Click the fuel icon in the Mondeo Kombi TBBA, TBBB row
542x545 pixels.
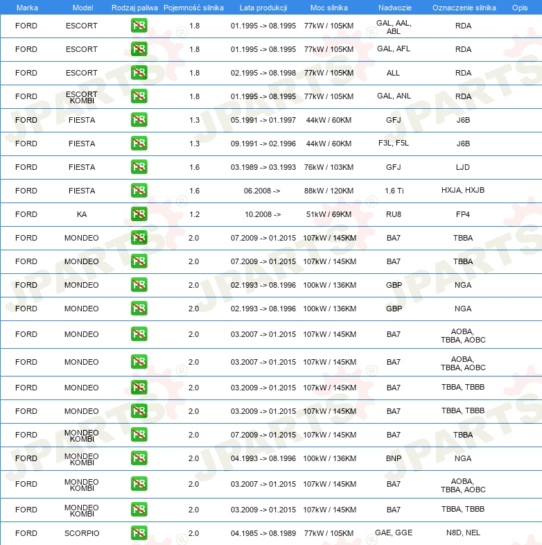[x=139, y=510]
